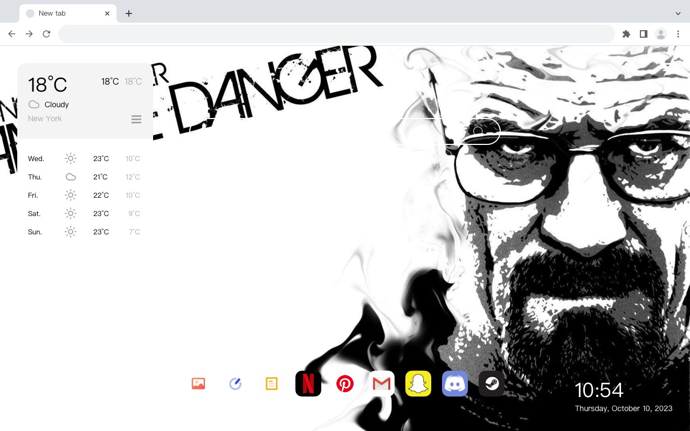
Task: Click the search magnifier in the search bar
Action: [478, 131]
